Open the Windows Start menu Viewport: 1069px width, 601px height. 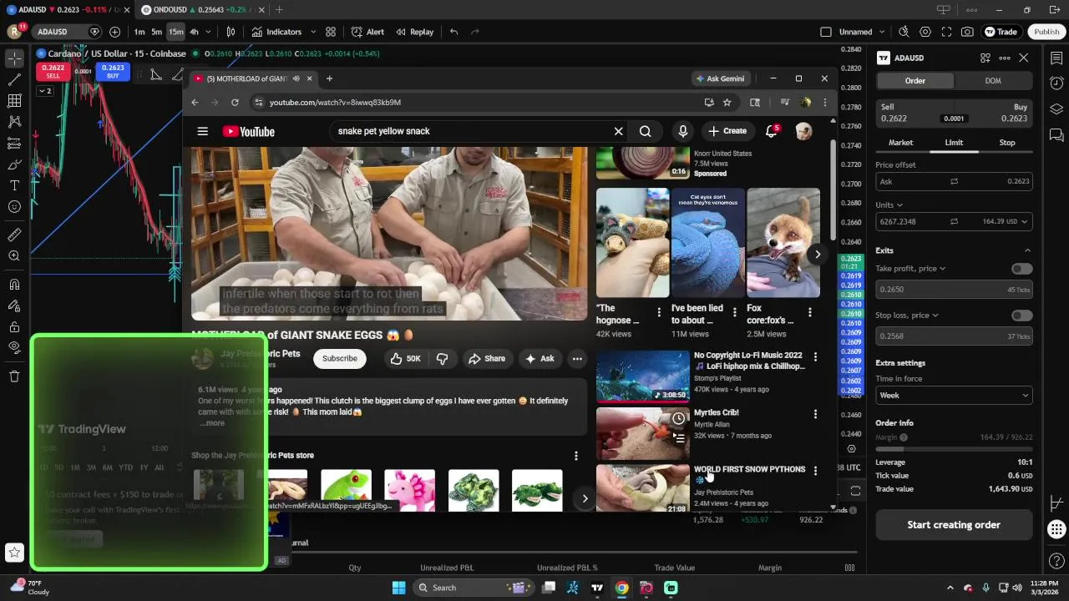[398, 588]
